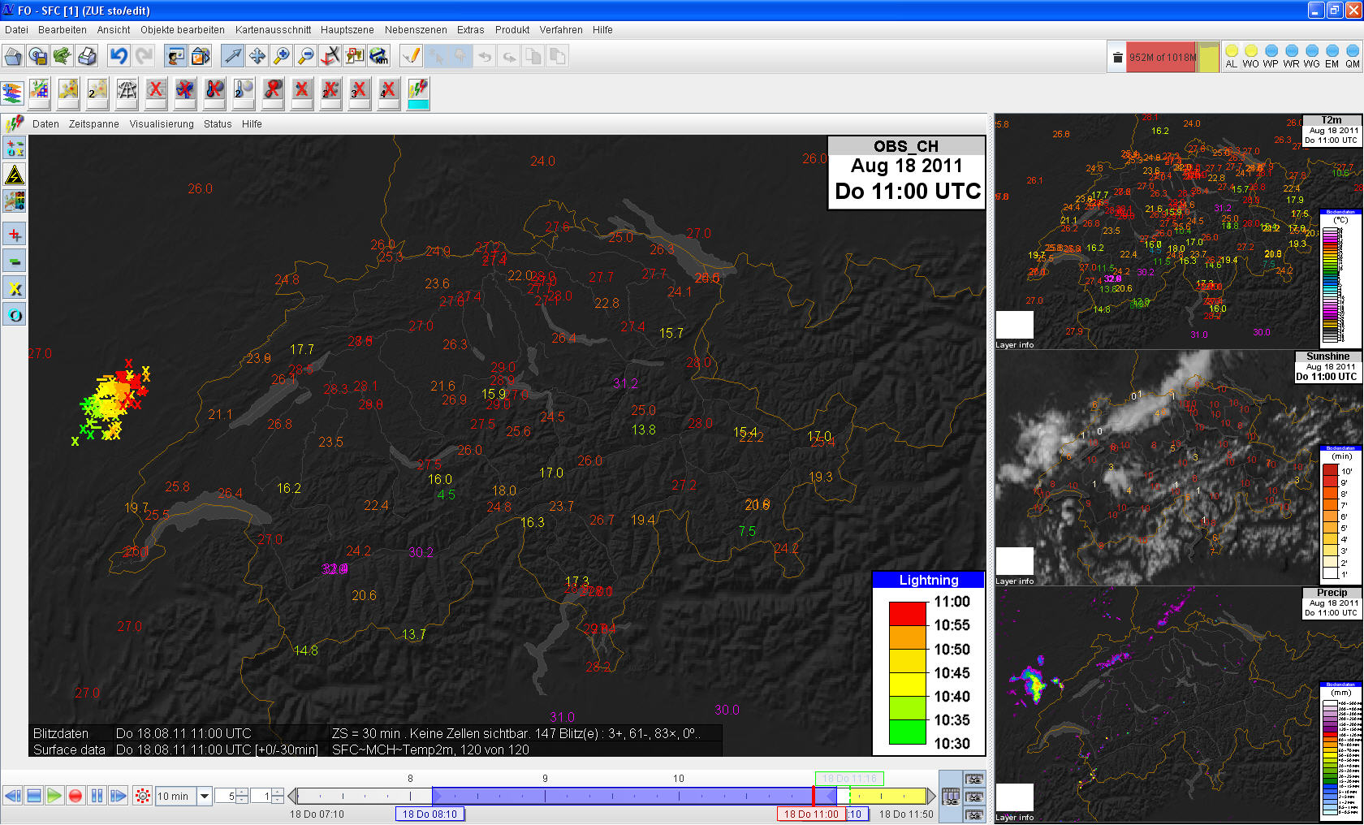Open the Kartenausschnitt menu
The height and width of the screenshot is (825, 1364).
(x=273, y=30)
